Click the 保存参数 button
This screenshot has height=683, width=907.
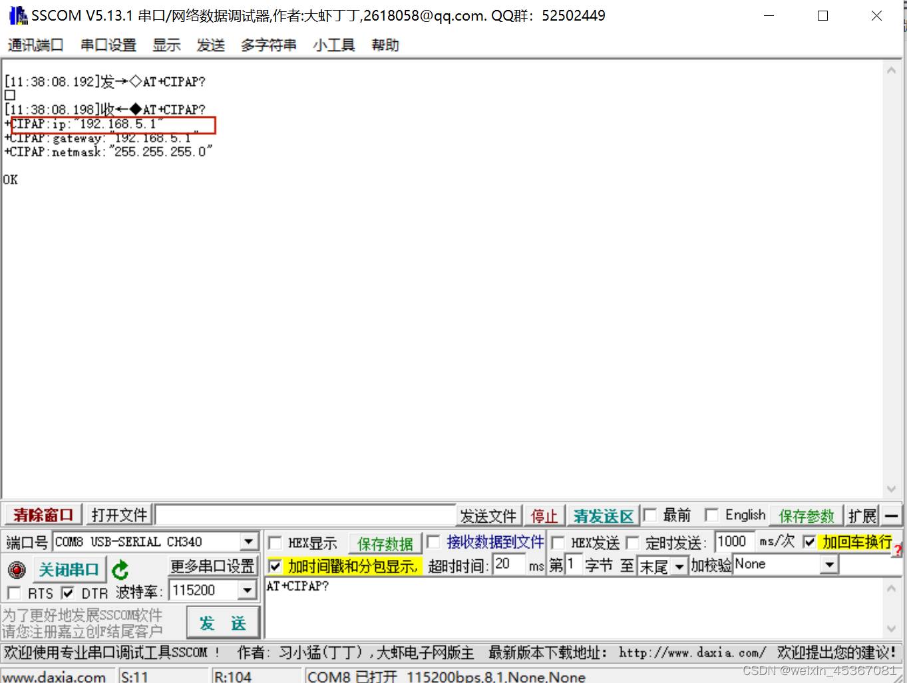[x=806, y=515]
